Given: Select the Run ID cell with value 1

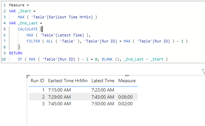Looking at the screenshot, I should [43, 90].
